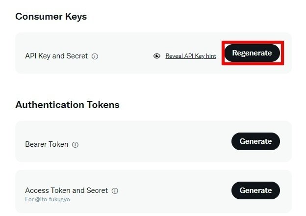Click empty middle area of Bearer Token row

[x=152, y=142]
